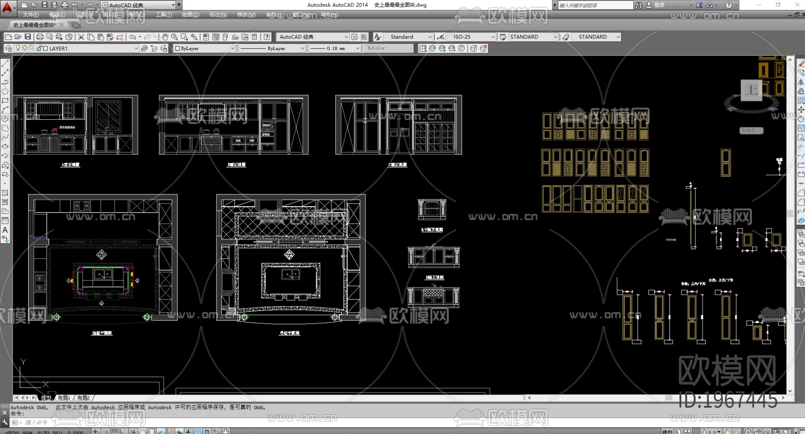Click the Dimension Style icon
Screen dimensions: 805x434
[x=441, y=37]
